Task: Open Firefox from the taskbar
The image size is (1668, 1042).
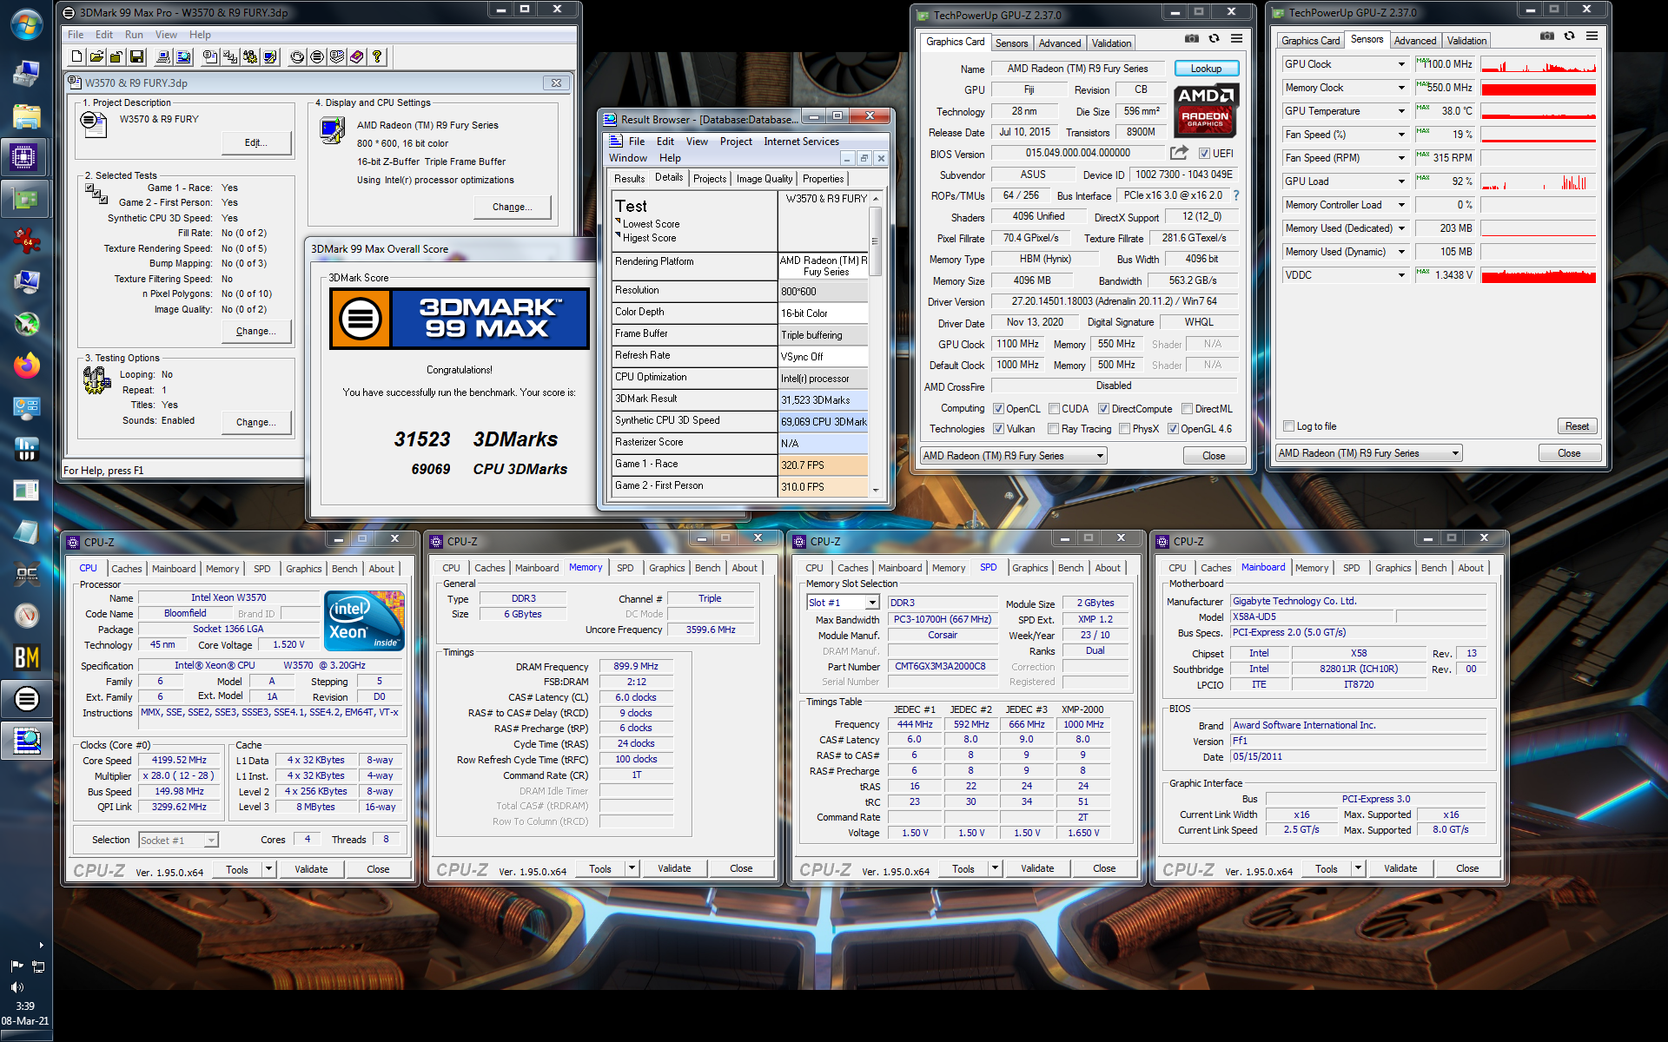Action: pos(26,366)
